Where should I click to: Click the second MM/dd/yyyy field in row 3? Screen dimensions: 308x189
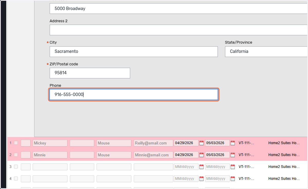(x=217, y=167)
